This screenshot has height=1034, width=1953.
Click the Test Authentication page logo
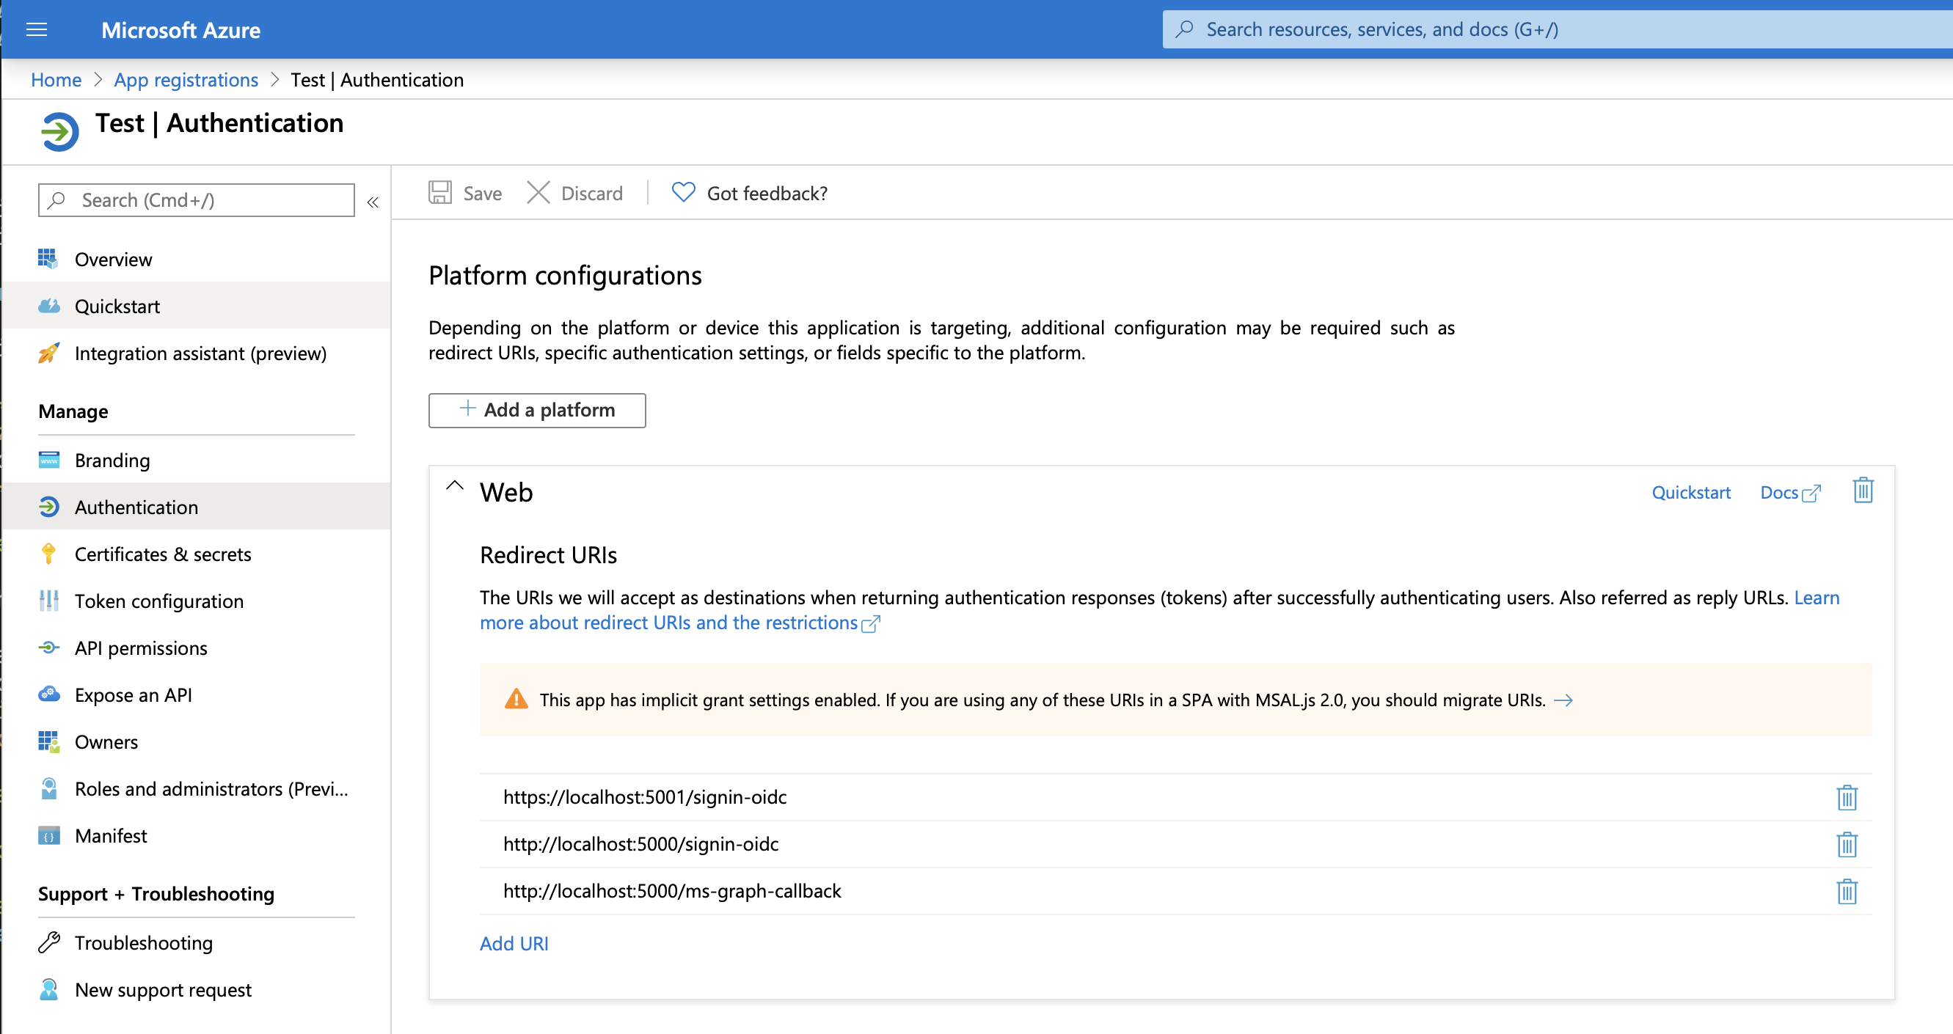point(60,132)
